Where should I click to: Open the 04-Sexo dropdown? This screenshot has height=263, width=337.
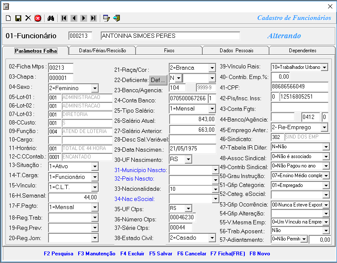94,88
